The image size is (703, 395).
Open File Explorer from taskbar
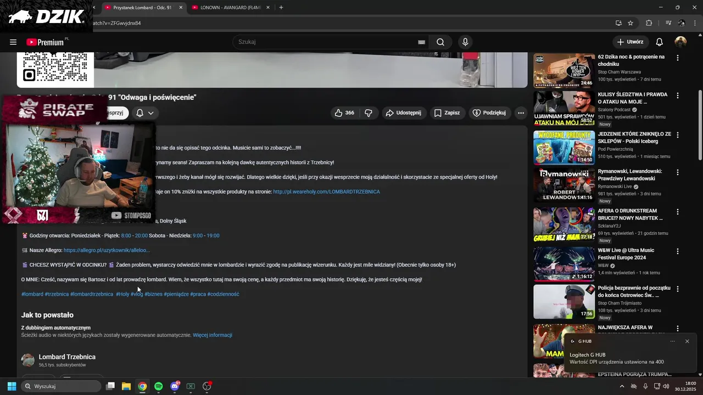(126, 386)
